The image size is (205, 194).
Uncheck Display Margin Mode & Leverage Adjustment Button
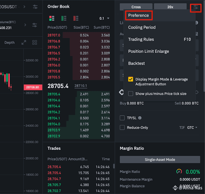tap(131, 79)
